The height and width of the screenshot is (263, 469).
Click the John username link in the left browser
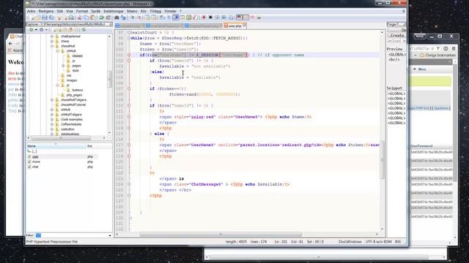[x=12, y=94]
